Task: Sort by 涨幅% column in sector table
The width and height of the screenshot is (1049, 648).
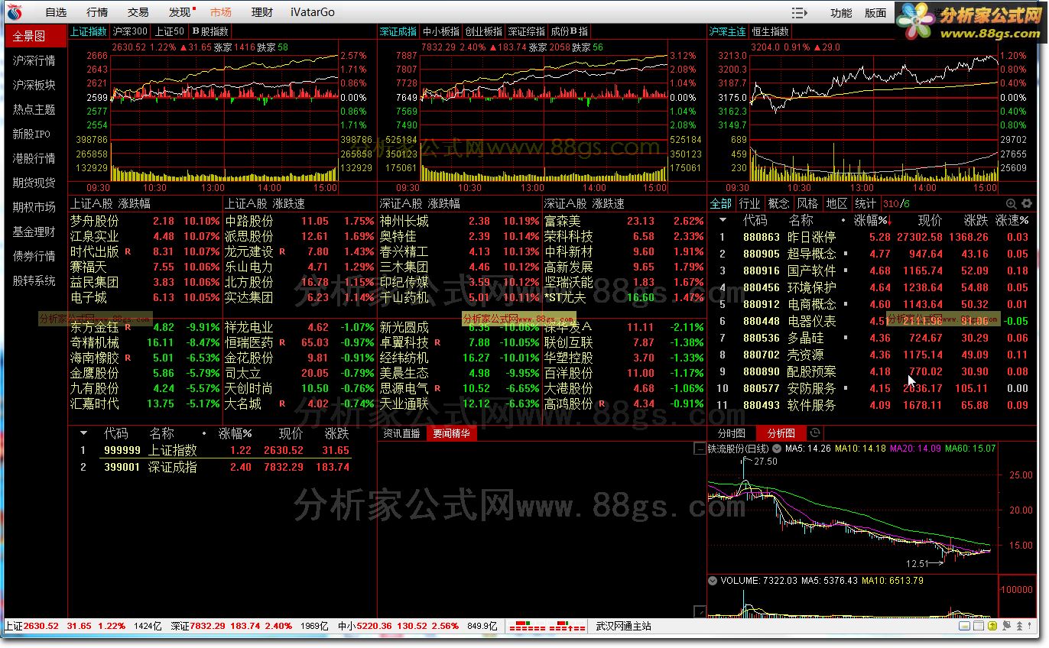Action: (x=872, y=221)
